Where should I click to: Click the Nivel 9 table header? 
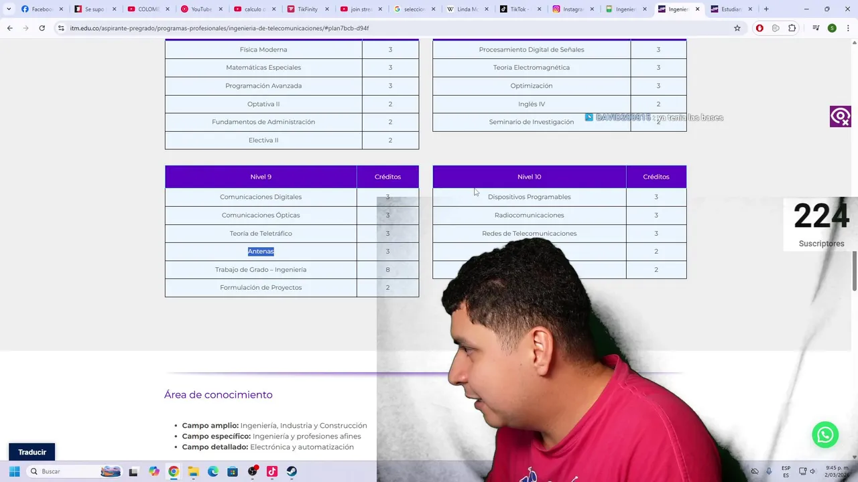click(261, 177)
